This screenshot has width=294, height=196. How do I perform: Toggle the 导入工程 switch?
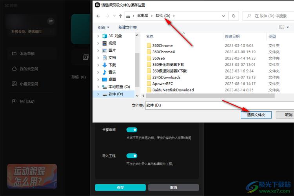pos(132,156)
